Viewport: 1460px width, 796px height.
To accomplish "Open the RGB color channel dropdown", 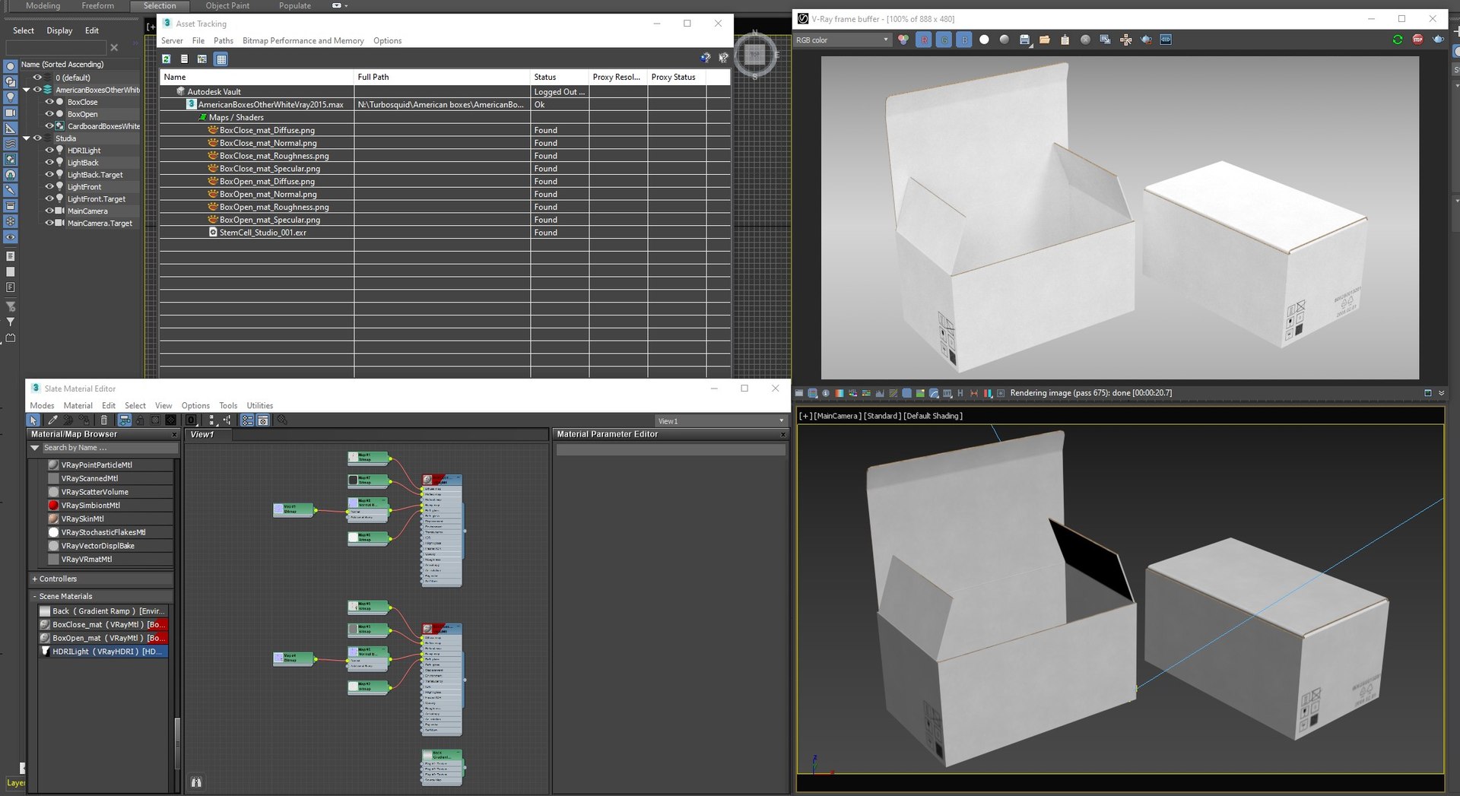I will pos(842,40).
